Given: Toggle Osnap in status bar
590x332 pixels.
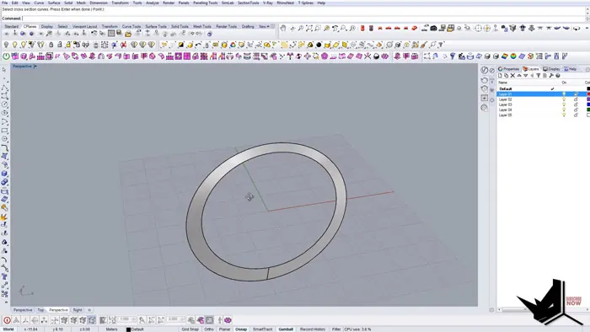Looking at the screenshot, I should (x=241, y=329).
